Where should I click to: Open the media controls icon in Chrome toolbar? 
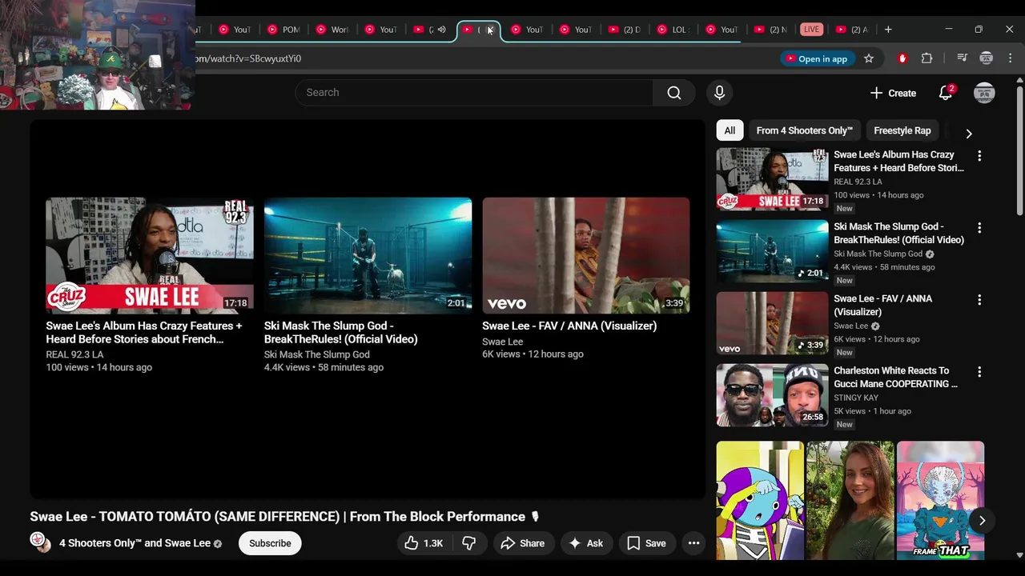(963, 58)
